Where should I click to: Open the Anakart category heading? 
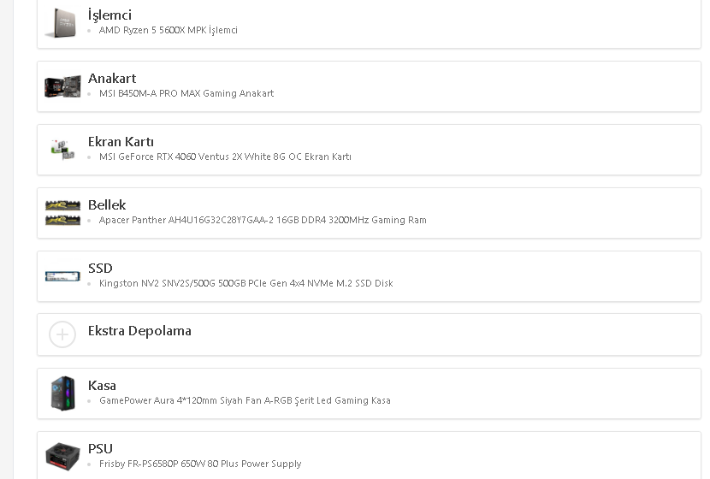(112, 79)
